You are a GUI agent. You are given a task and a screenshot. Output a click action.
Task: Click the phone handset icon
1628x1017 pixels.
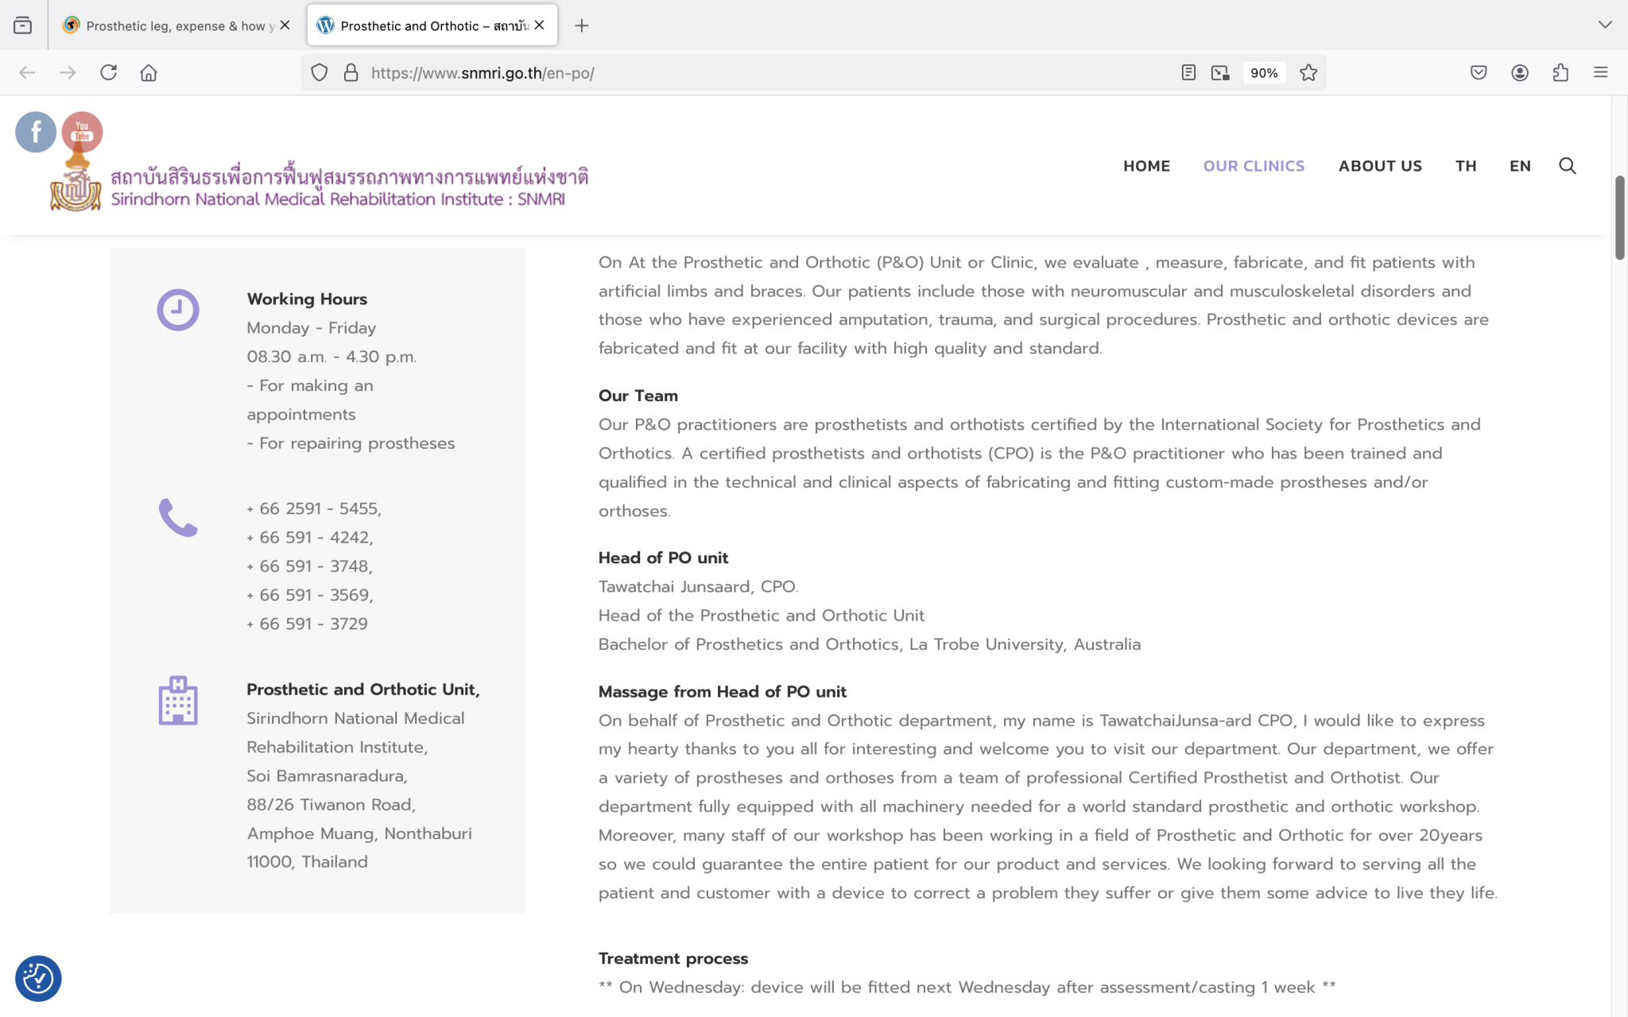point(178,518)
